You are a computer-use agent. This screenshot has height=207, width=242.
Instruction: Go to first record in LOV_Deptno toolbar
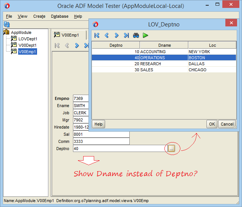(97, 35)
